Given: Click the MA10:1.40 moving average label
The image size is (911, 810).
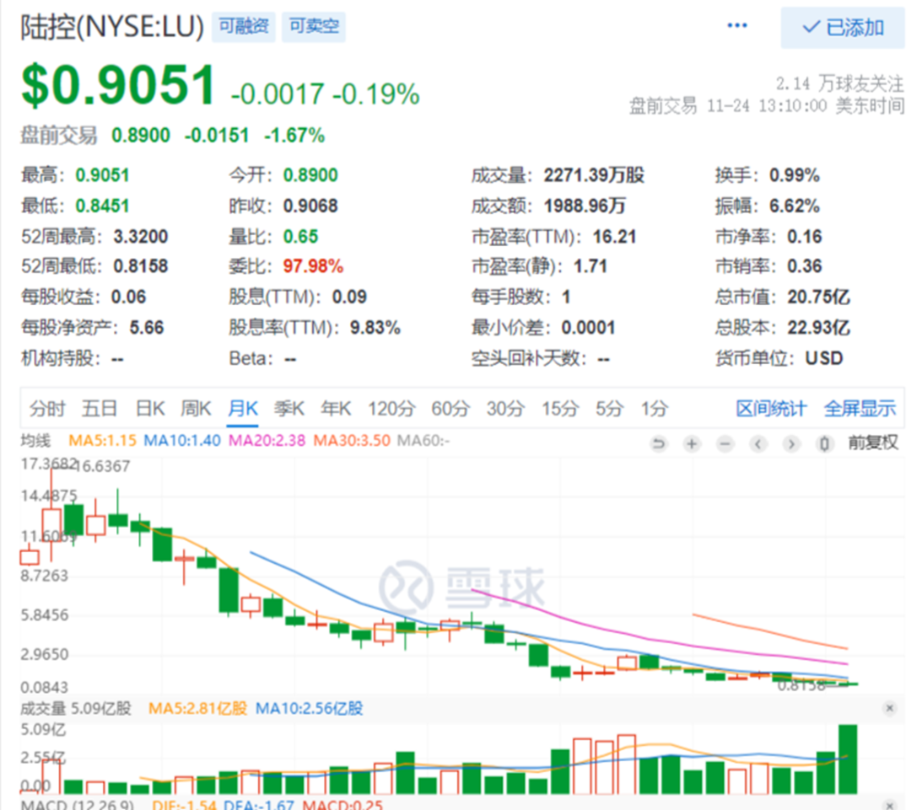Looking at the screenshot, I should tap(182, 441).
